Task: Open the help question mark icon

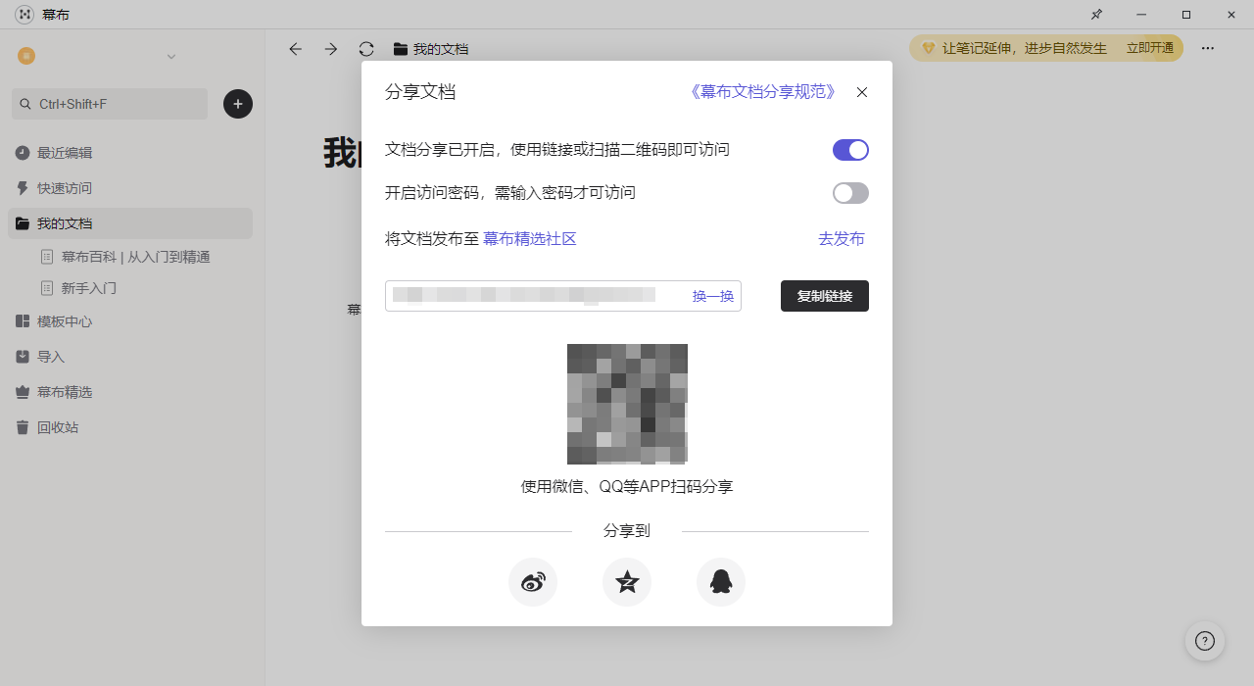Action: click(1204, 640)
